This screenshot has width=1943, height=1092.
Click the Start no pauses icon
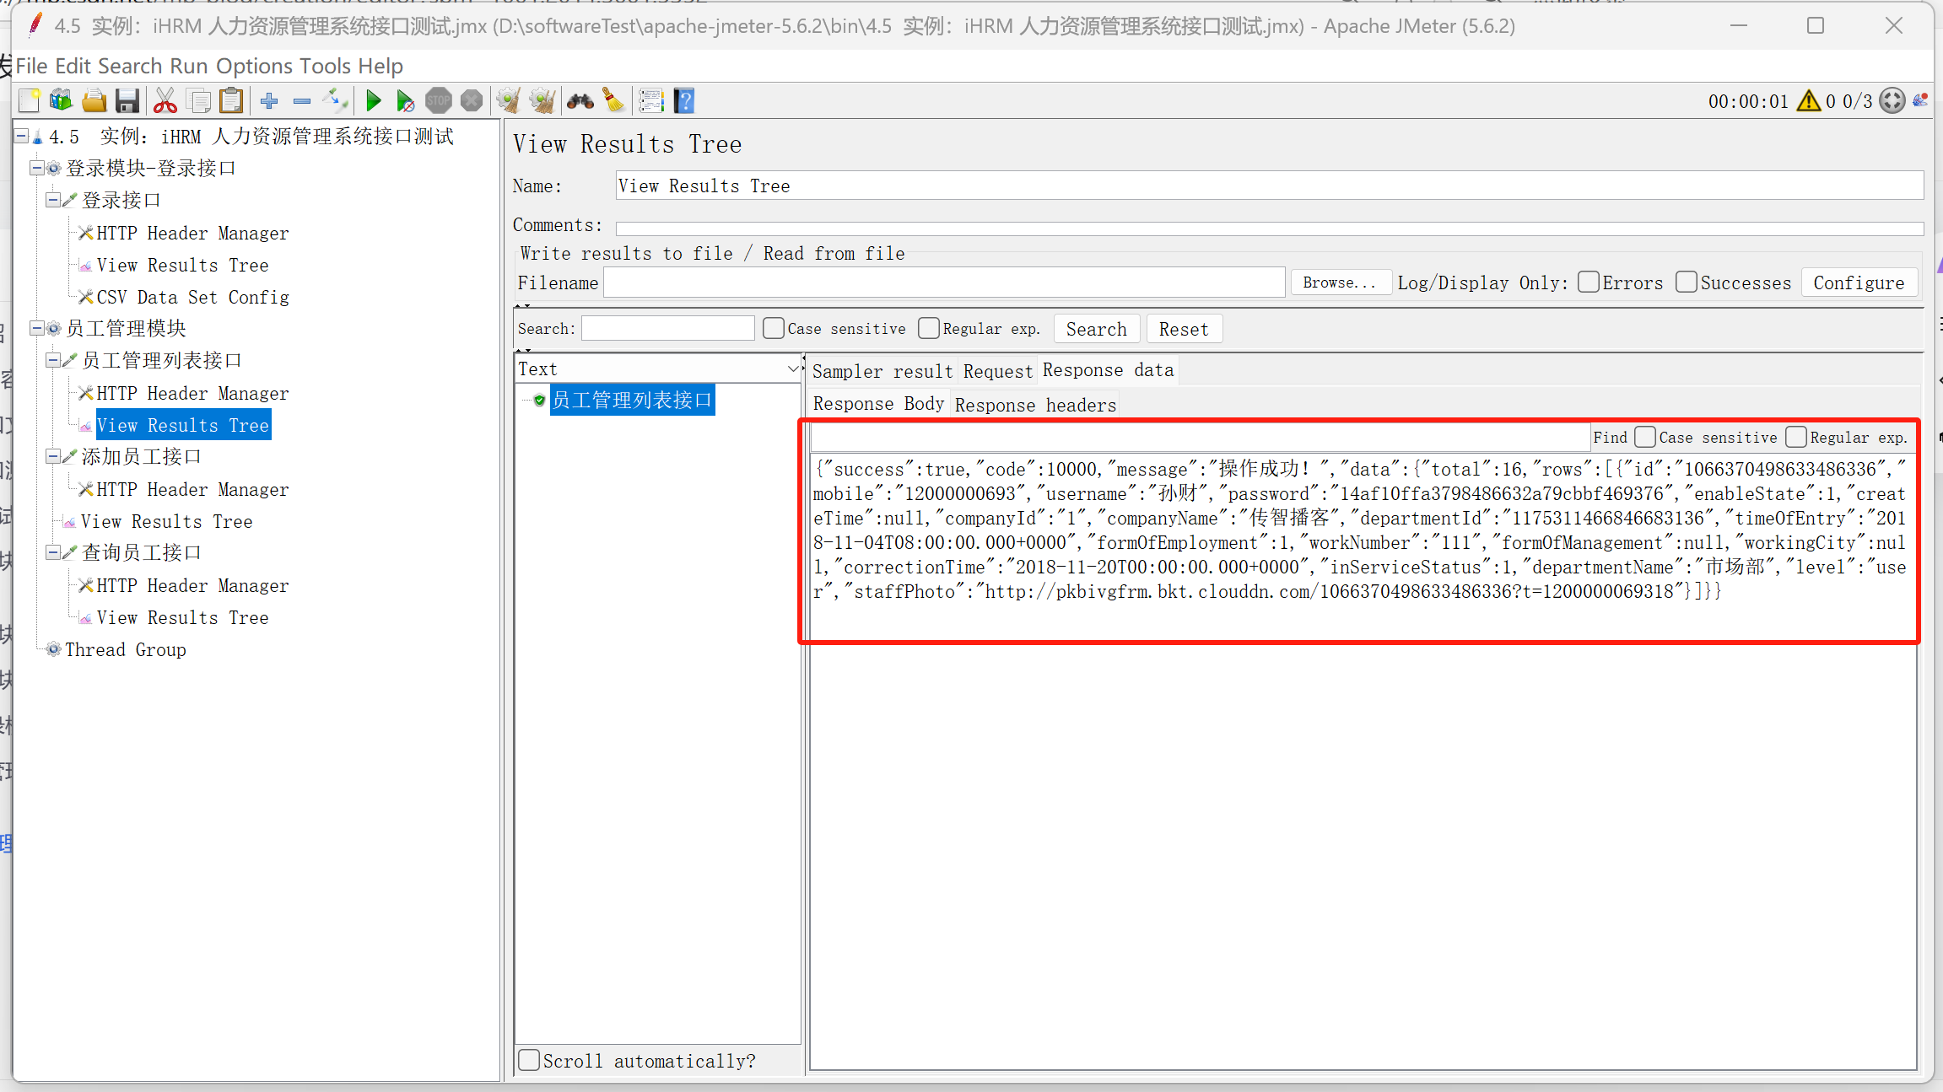coord(405,101)
